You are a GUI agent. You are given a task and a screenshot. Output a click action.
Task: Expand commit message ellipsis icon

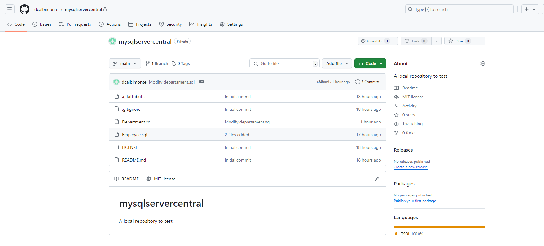click(201, 82)
